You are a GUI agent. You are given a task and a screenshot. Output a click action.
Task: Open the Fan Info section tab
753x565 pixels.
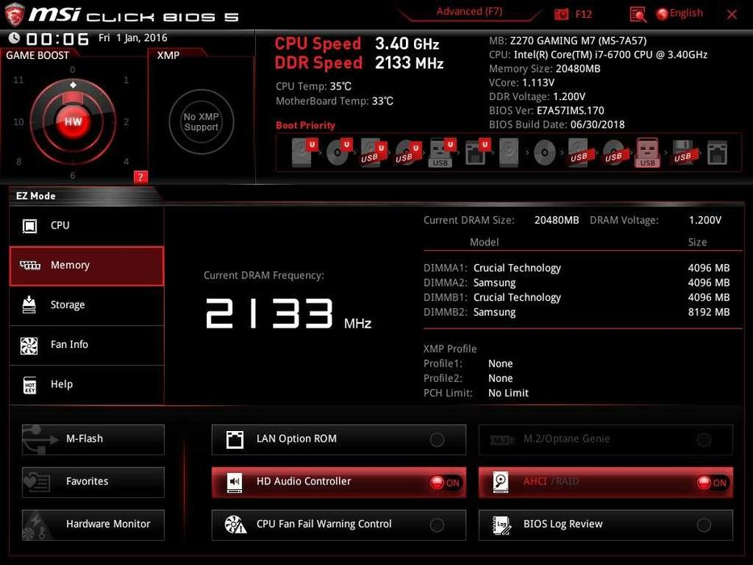[86, 345]
